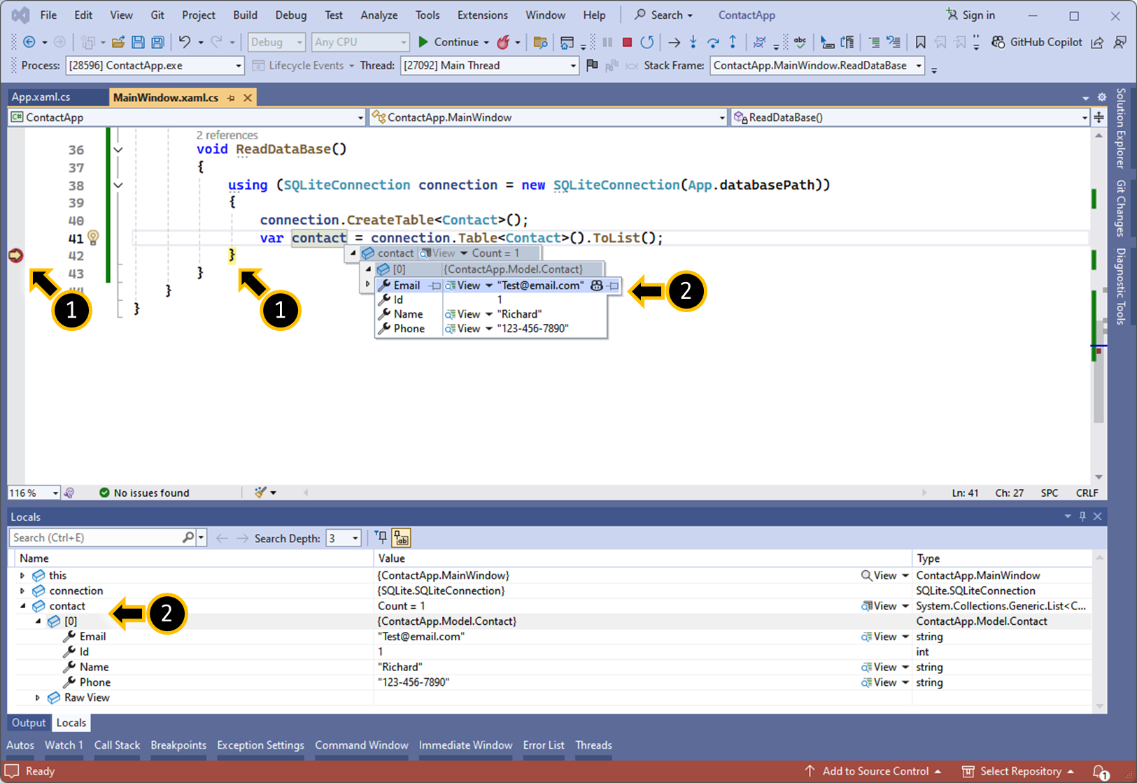The width and height of the screenshot is (1137, 783).
Task: Click the Step Out icon
Action: pyautogui.click(x=733, y=42)
